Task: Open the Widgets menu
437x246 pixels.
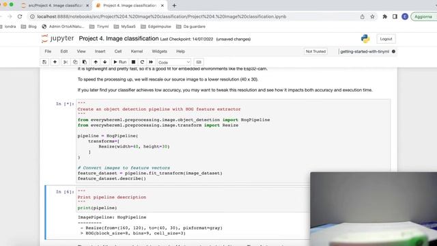Action: tap(159, 51)
